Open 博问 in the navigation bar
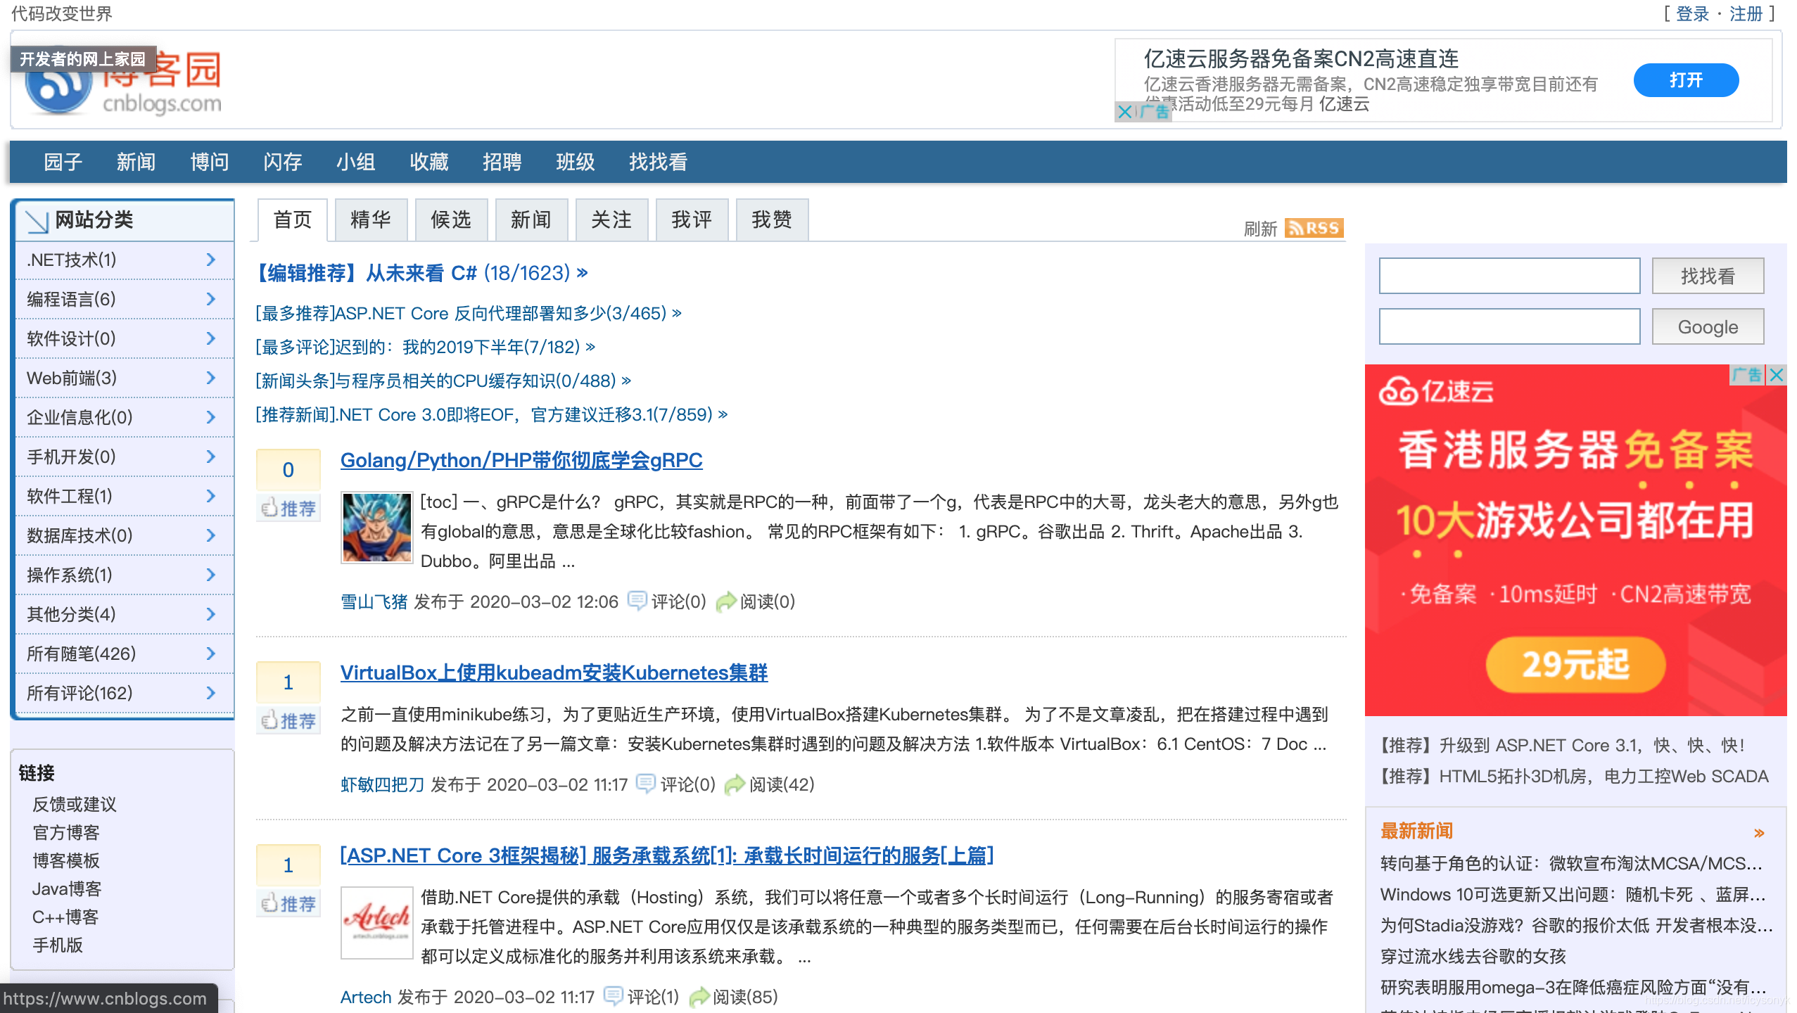The image size is (1797, 1013). pos(209,163)
